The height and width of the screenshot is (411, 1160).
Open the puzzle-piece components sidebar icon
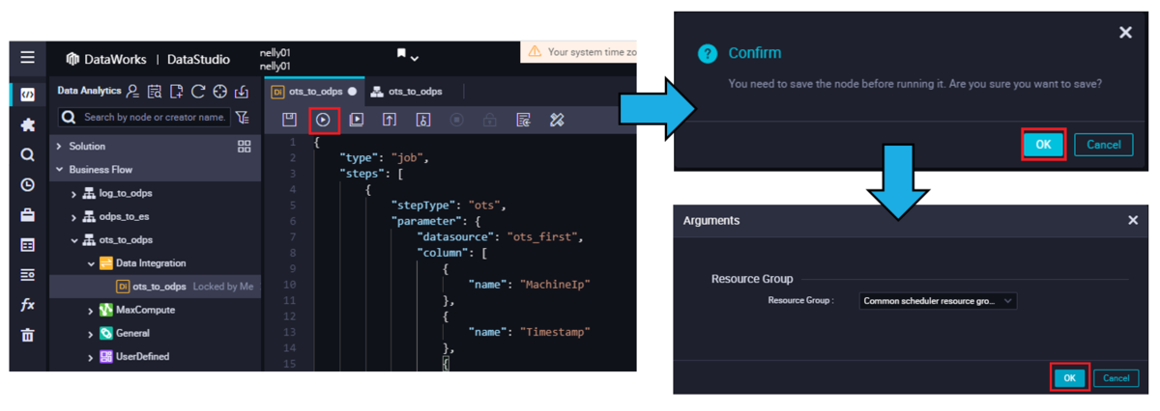click(27, 124)
